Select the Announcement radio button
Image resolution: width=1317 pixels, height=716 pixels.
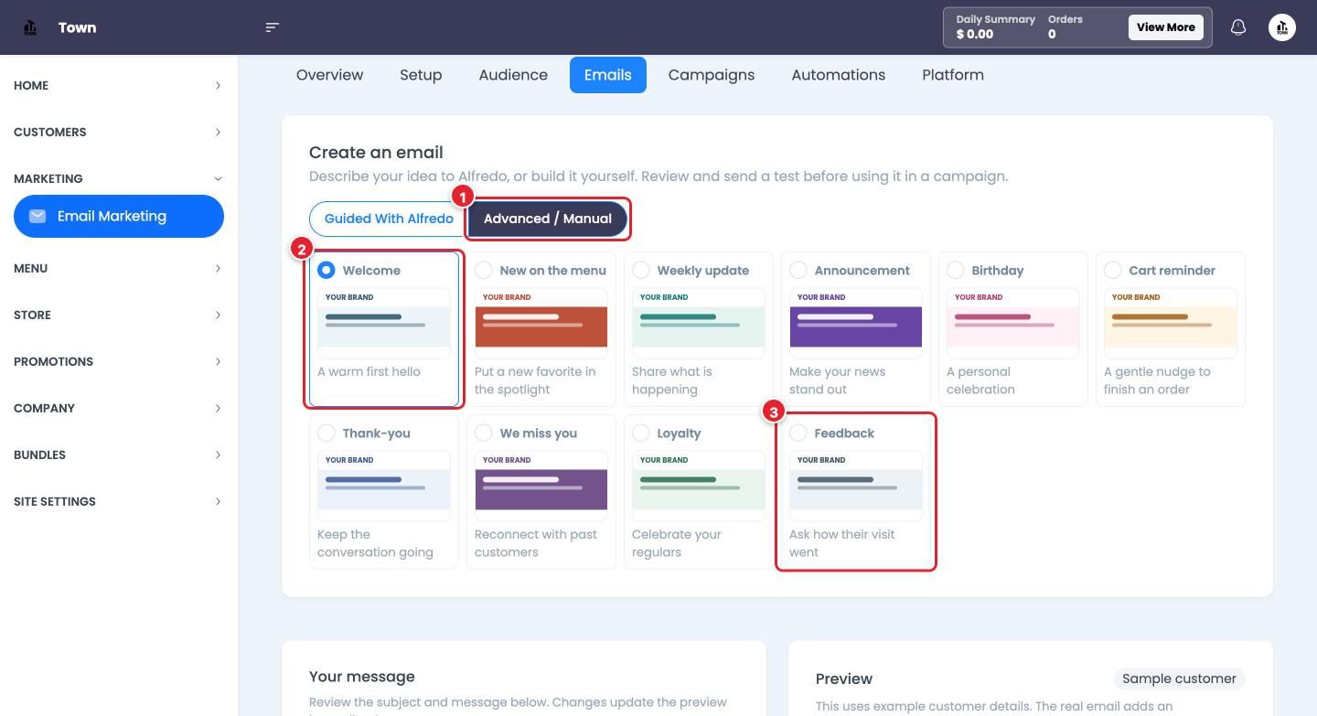coord(798,270)
